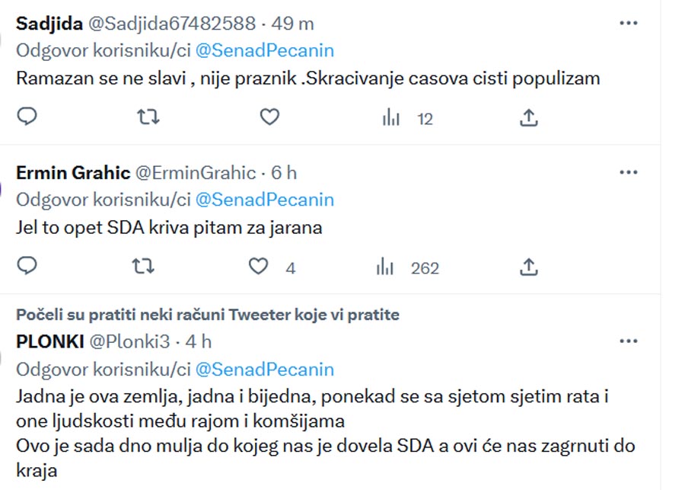Open PLONKI's profile name

(x=50, y=341)
